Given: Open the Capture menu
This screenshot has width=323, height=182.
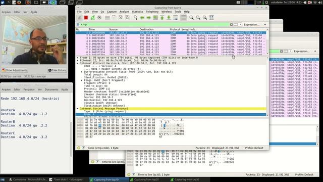Looking at the screenshot, I should click(112, 12).
